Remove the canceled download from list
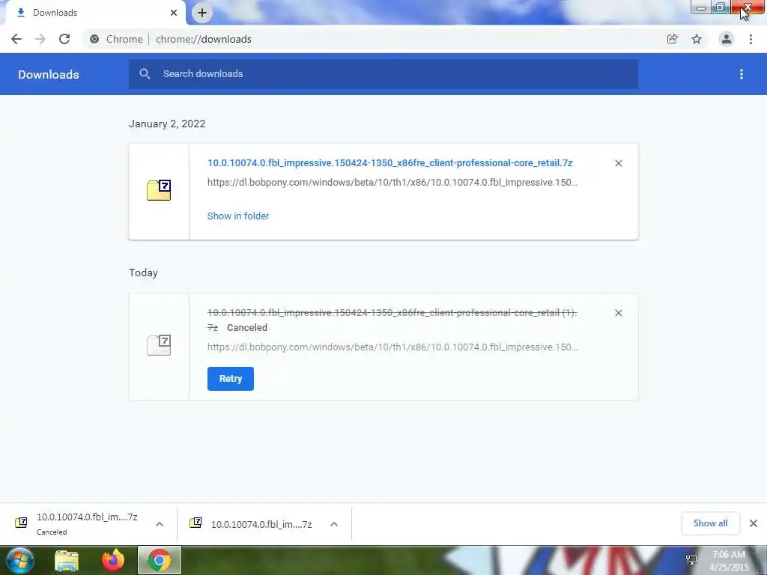This screenshot has width=767, height=575. [618, 313]
